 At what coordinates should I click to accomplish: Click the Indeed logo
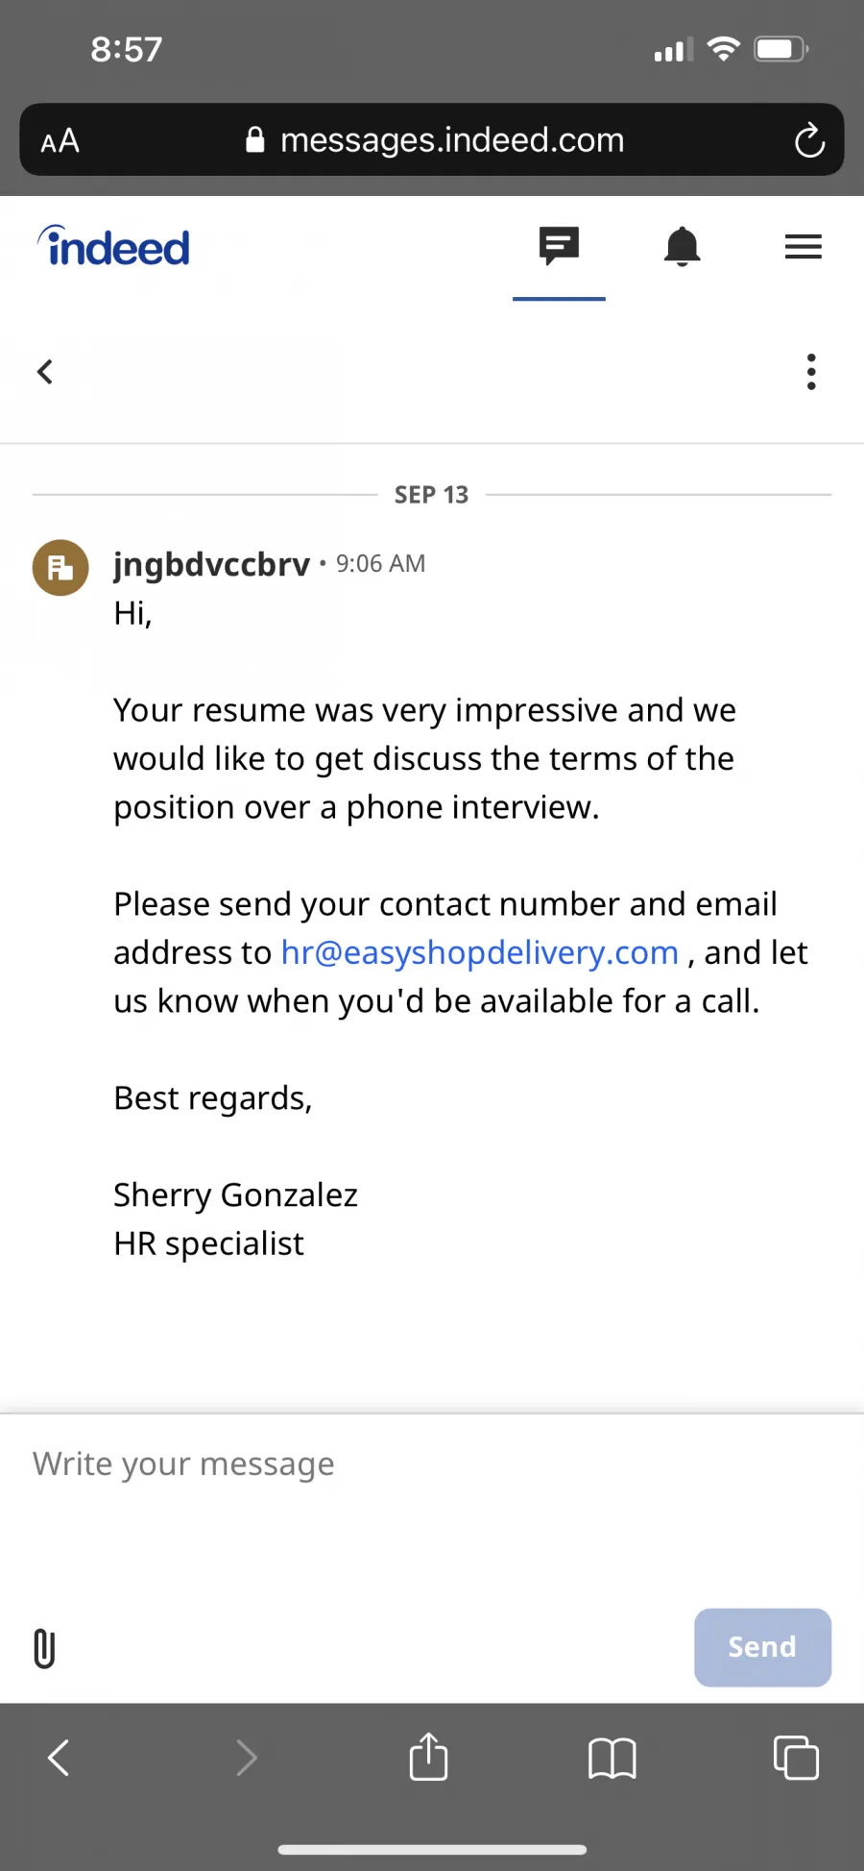click(x=113, y=246)
